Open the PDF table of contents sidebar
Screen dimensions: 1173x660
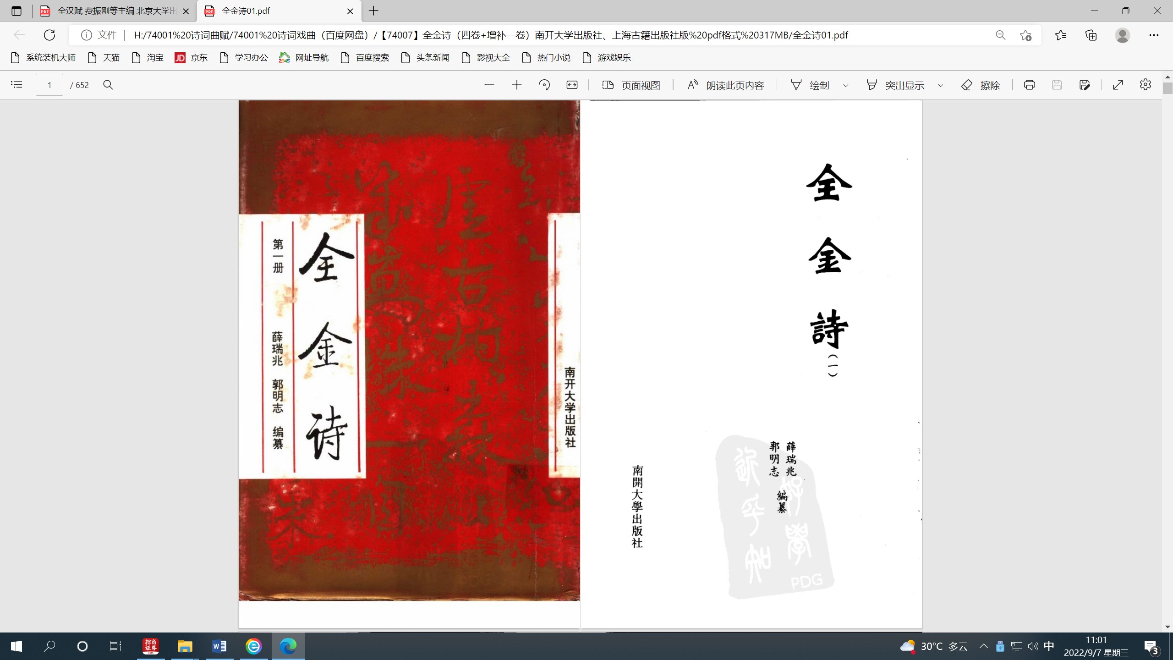click(x=16, y=85)
